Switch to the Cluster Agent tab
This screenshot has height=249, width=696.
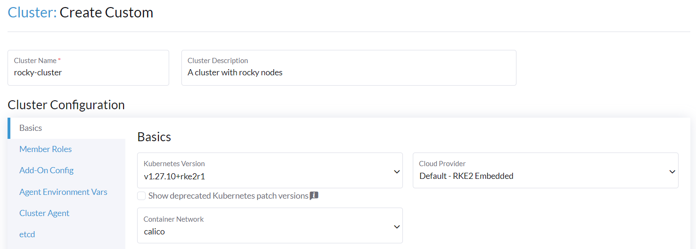(44, 213)
